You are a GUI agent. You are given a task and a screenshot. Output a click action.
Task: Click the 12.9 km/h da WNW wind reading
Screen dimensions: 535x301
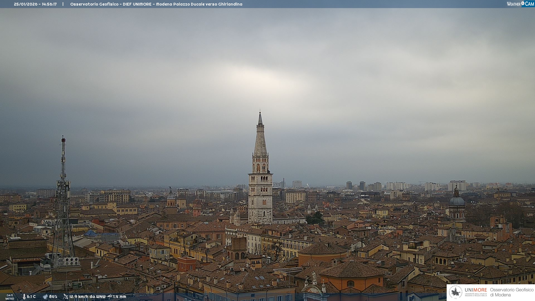pos(87,297)
